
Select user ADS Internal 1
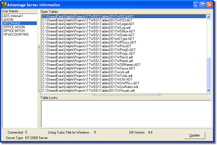pyautogui.click(x=13, y=16)
